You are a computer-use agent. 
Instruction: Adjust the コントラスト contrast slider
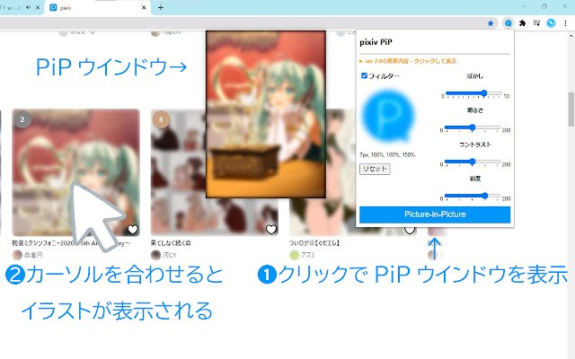tap(473, 162)
